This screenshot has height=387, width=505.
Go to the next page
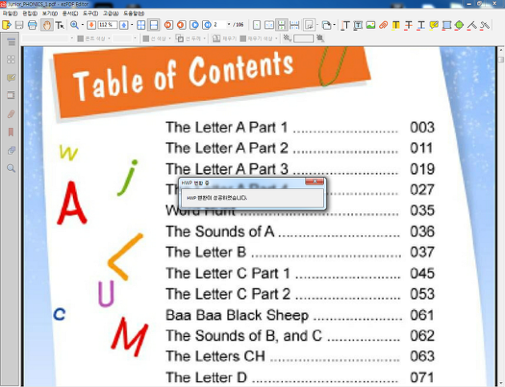(194, 25)
